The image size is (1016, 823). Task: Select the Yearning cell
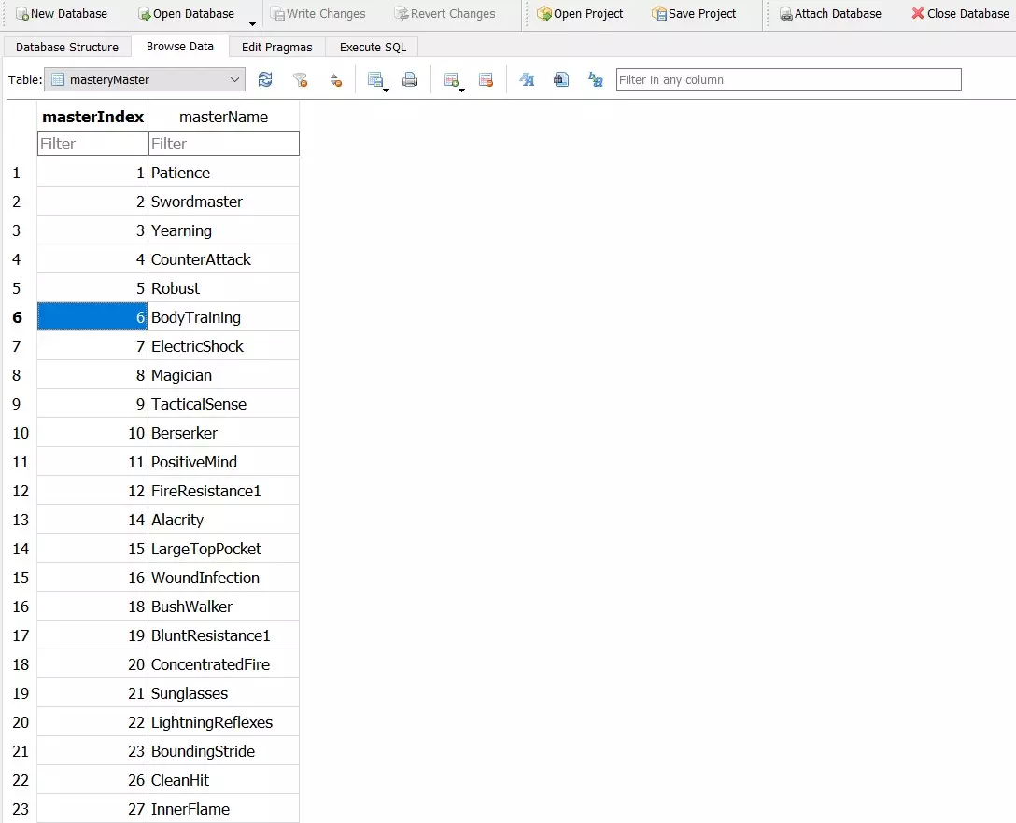pos(223,230)
